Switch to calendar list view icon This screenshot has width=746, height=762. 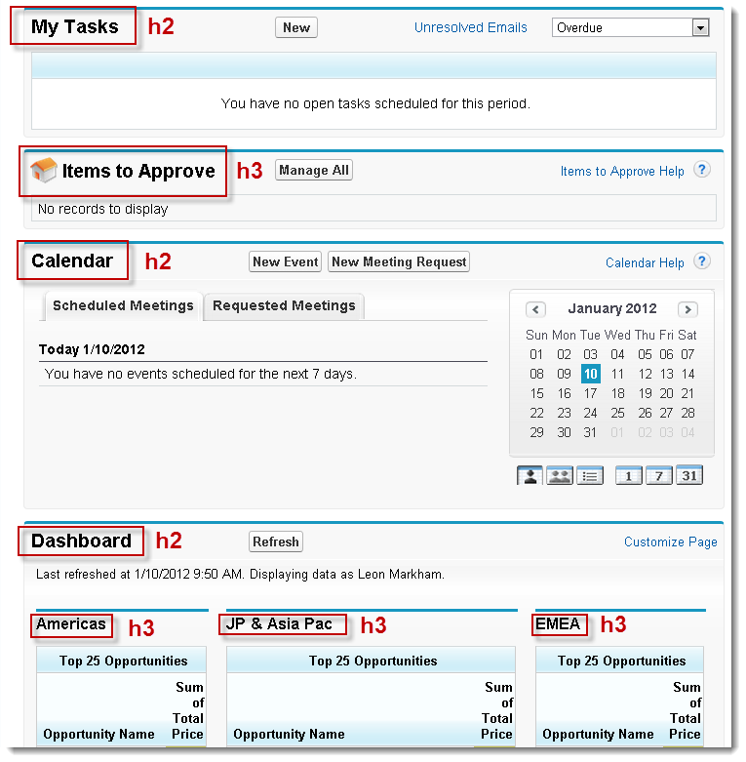(x=590, y=475)
